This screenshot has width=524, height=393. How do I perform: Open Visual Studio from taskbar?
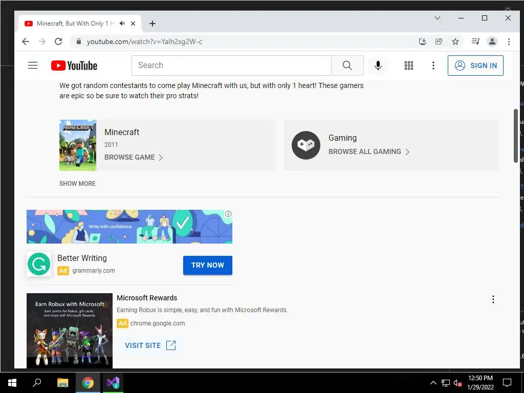point(113,383)
